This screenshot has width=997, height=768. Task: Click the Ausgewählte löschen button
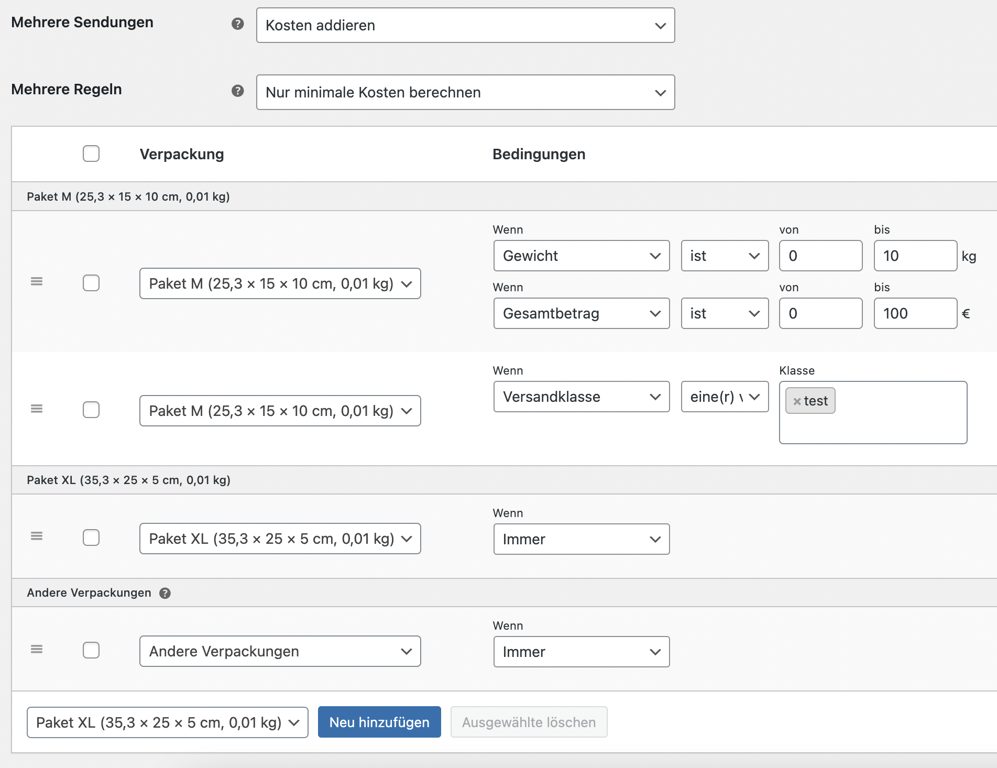click(x=529, y=722)
